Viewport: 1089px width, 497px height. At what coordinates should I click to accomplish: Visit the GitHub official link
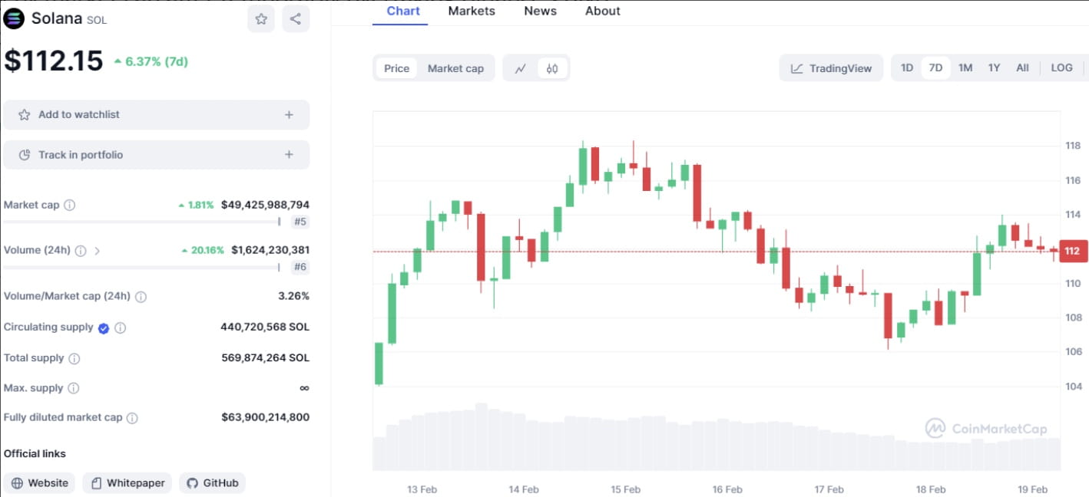pyautogui.click(x=212, y=482)
